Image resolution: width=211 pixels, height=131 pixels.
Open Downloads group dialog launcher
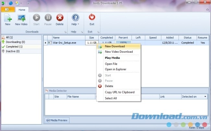coord(65,32)
